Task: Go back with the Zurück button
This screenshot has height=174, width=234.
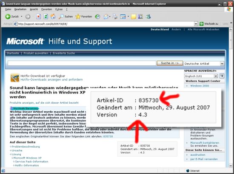Action: pos(12,17)
